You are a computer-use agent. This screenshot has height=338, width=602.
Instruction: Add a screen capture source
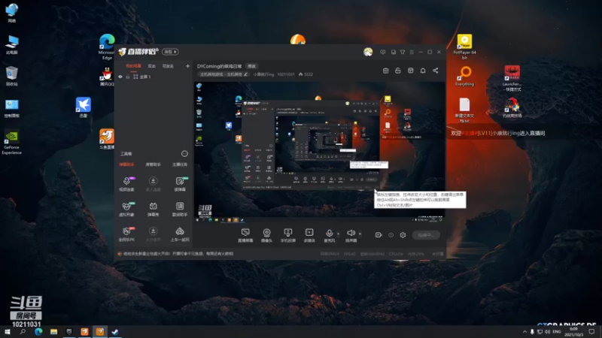[245, 235]
